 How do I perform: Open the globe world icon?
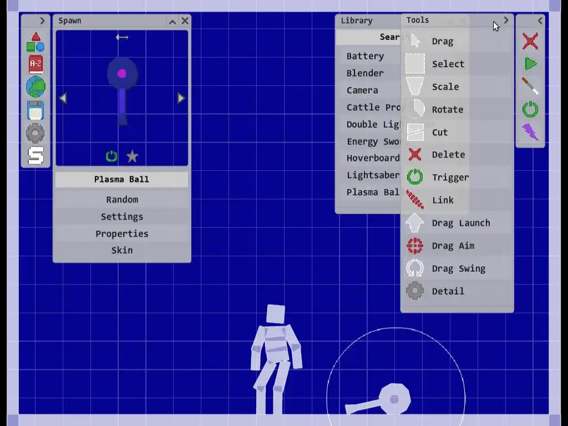[x=35, y=87]
